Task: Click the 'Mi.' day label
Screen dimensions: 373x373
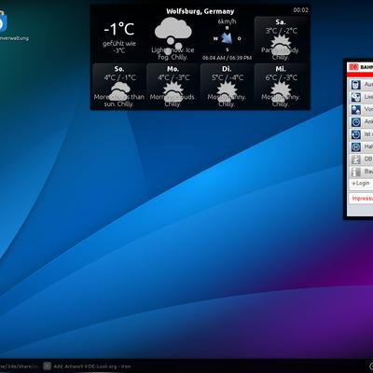Action: 281,69
